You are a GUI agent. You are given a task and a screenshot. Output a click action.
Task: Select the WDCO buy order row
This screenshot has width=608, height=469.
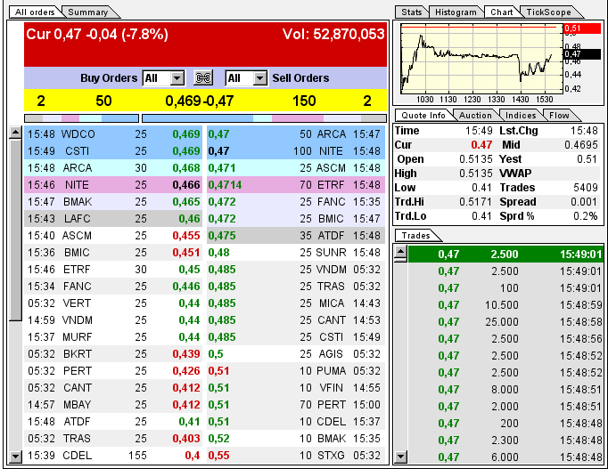tap(113, 134)
